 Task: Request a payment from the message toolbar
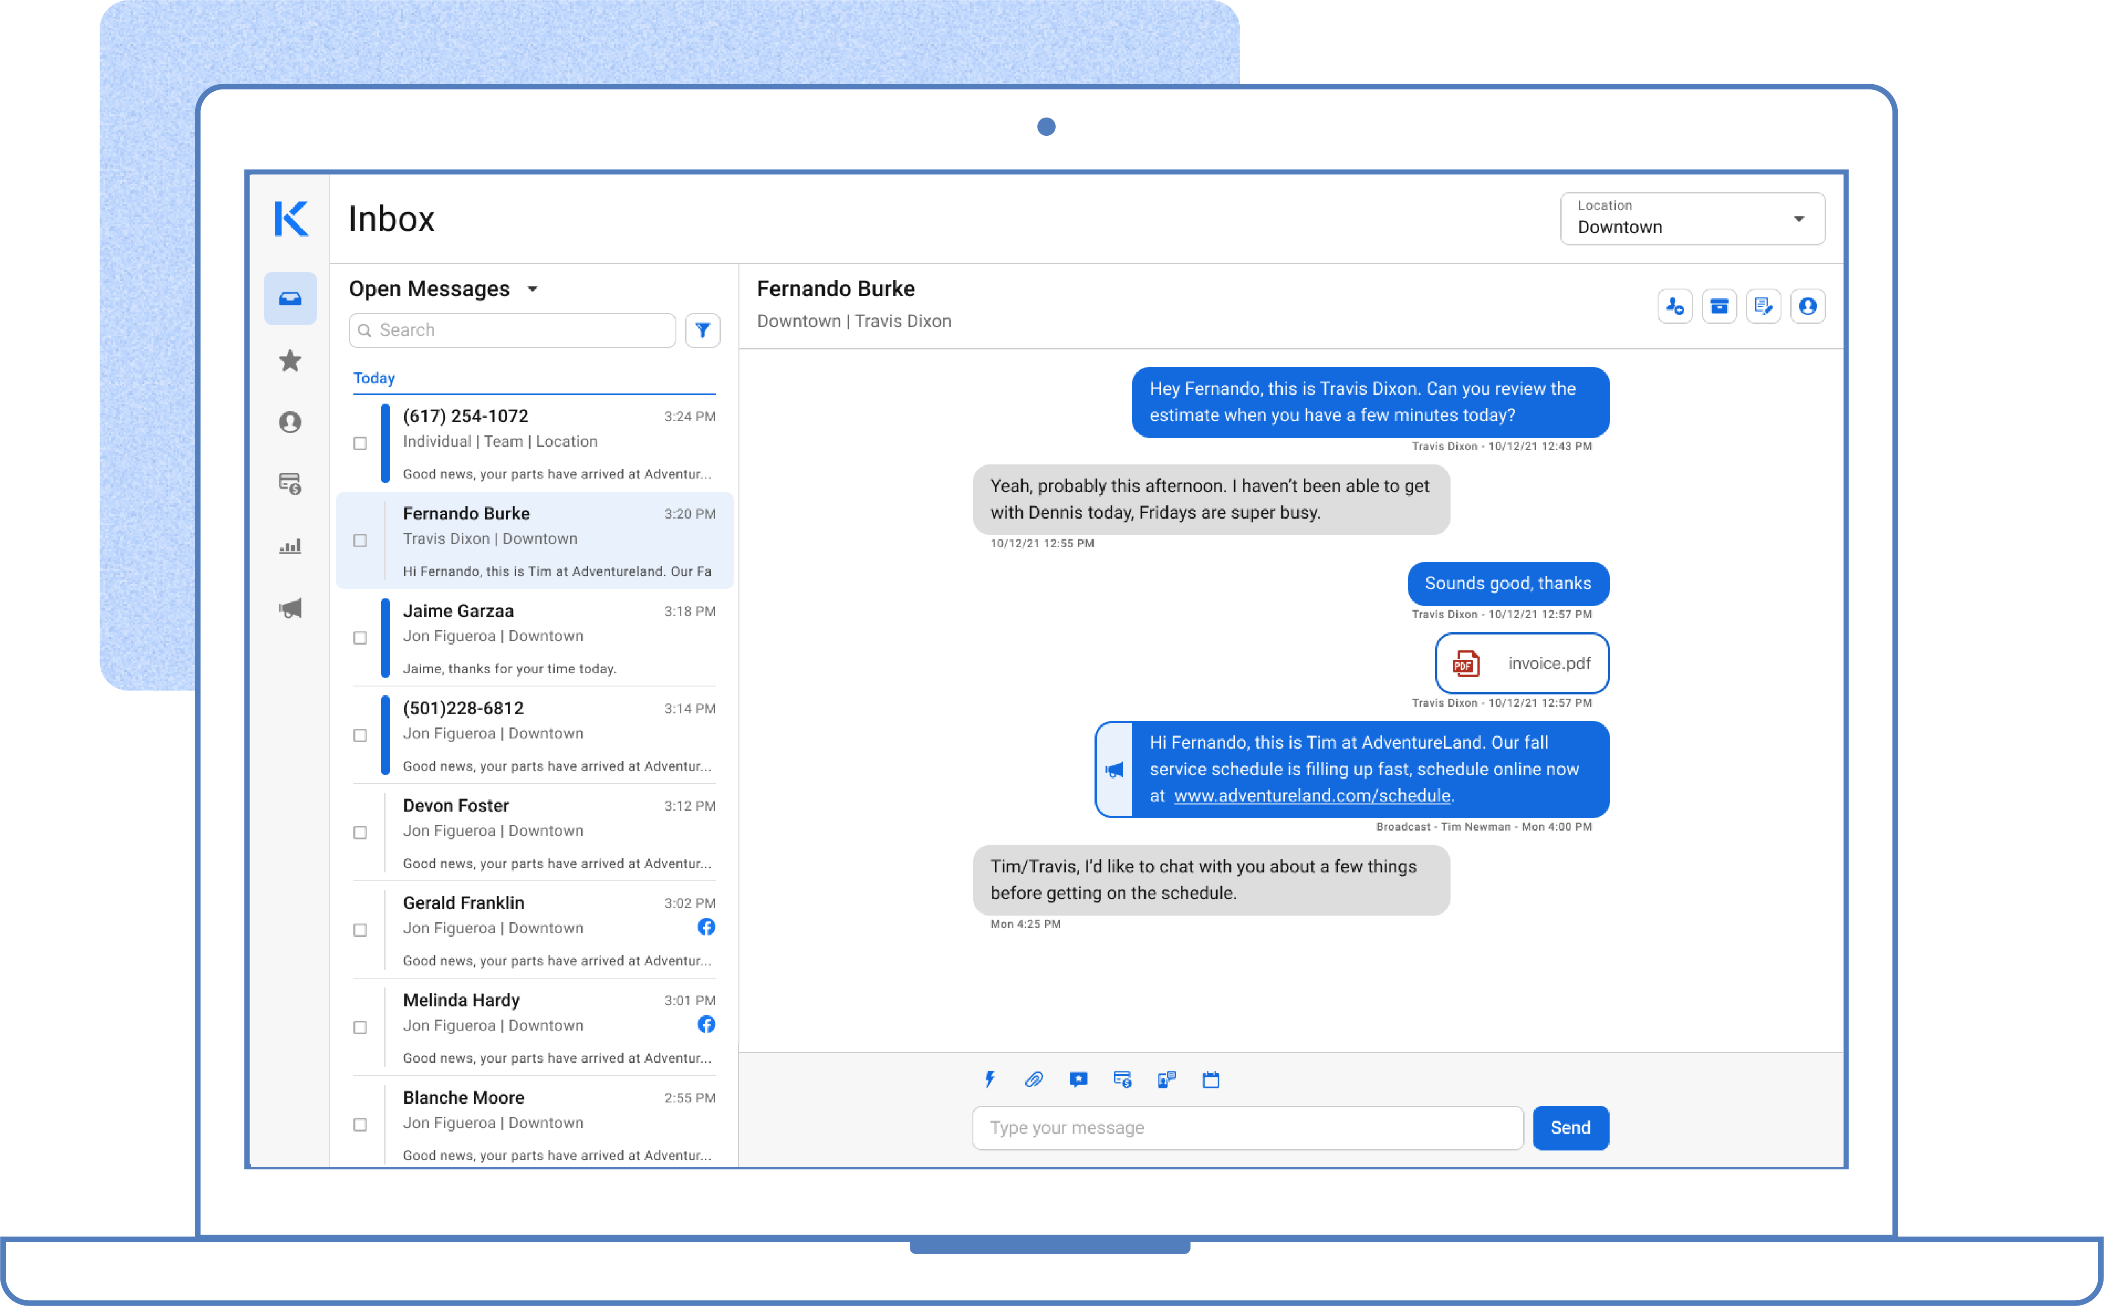click(1123, 1080)
